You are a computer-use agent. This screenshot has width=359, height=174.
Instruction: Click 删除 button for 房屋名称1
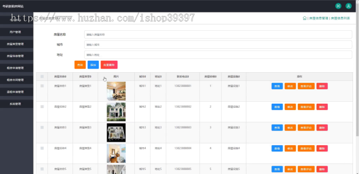322,86
